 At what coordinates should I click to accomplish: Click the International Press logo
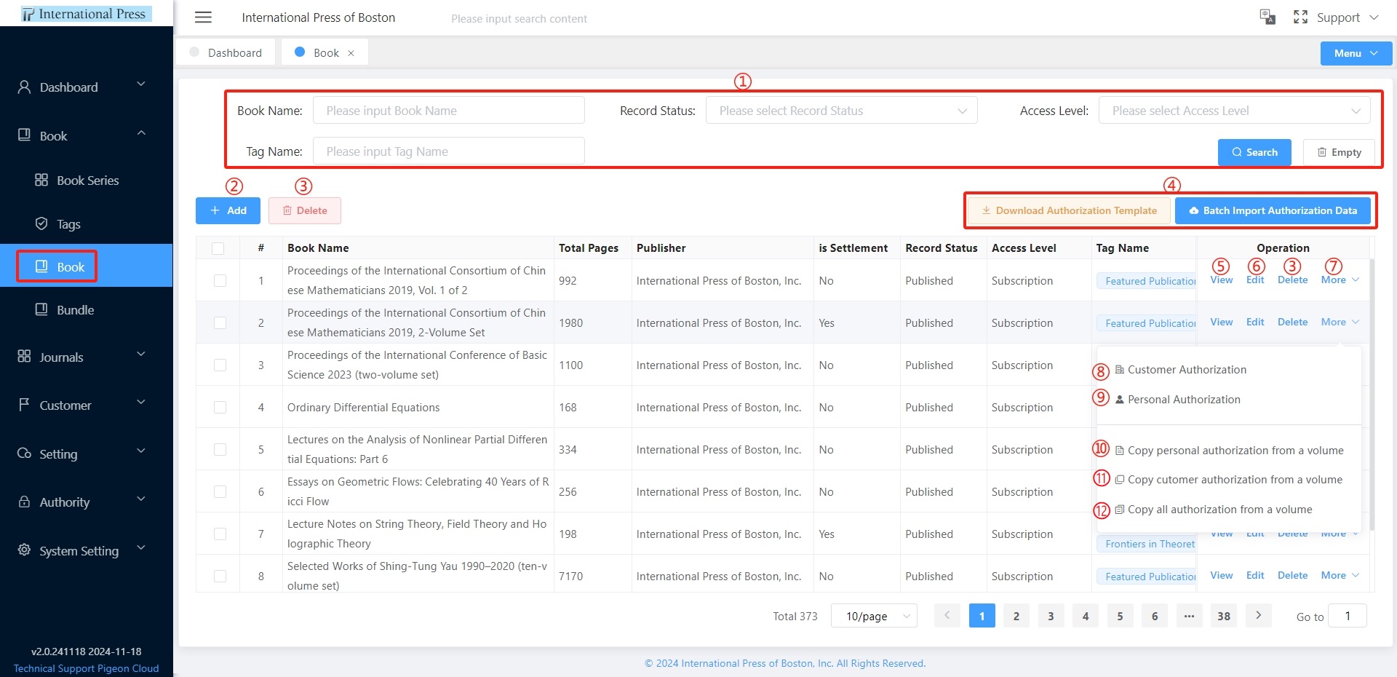(86, 14)
